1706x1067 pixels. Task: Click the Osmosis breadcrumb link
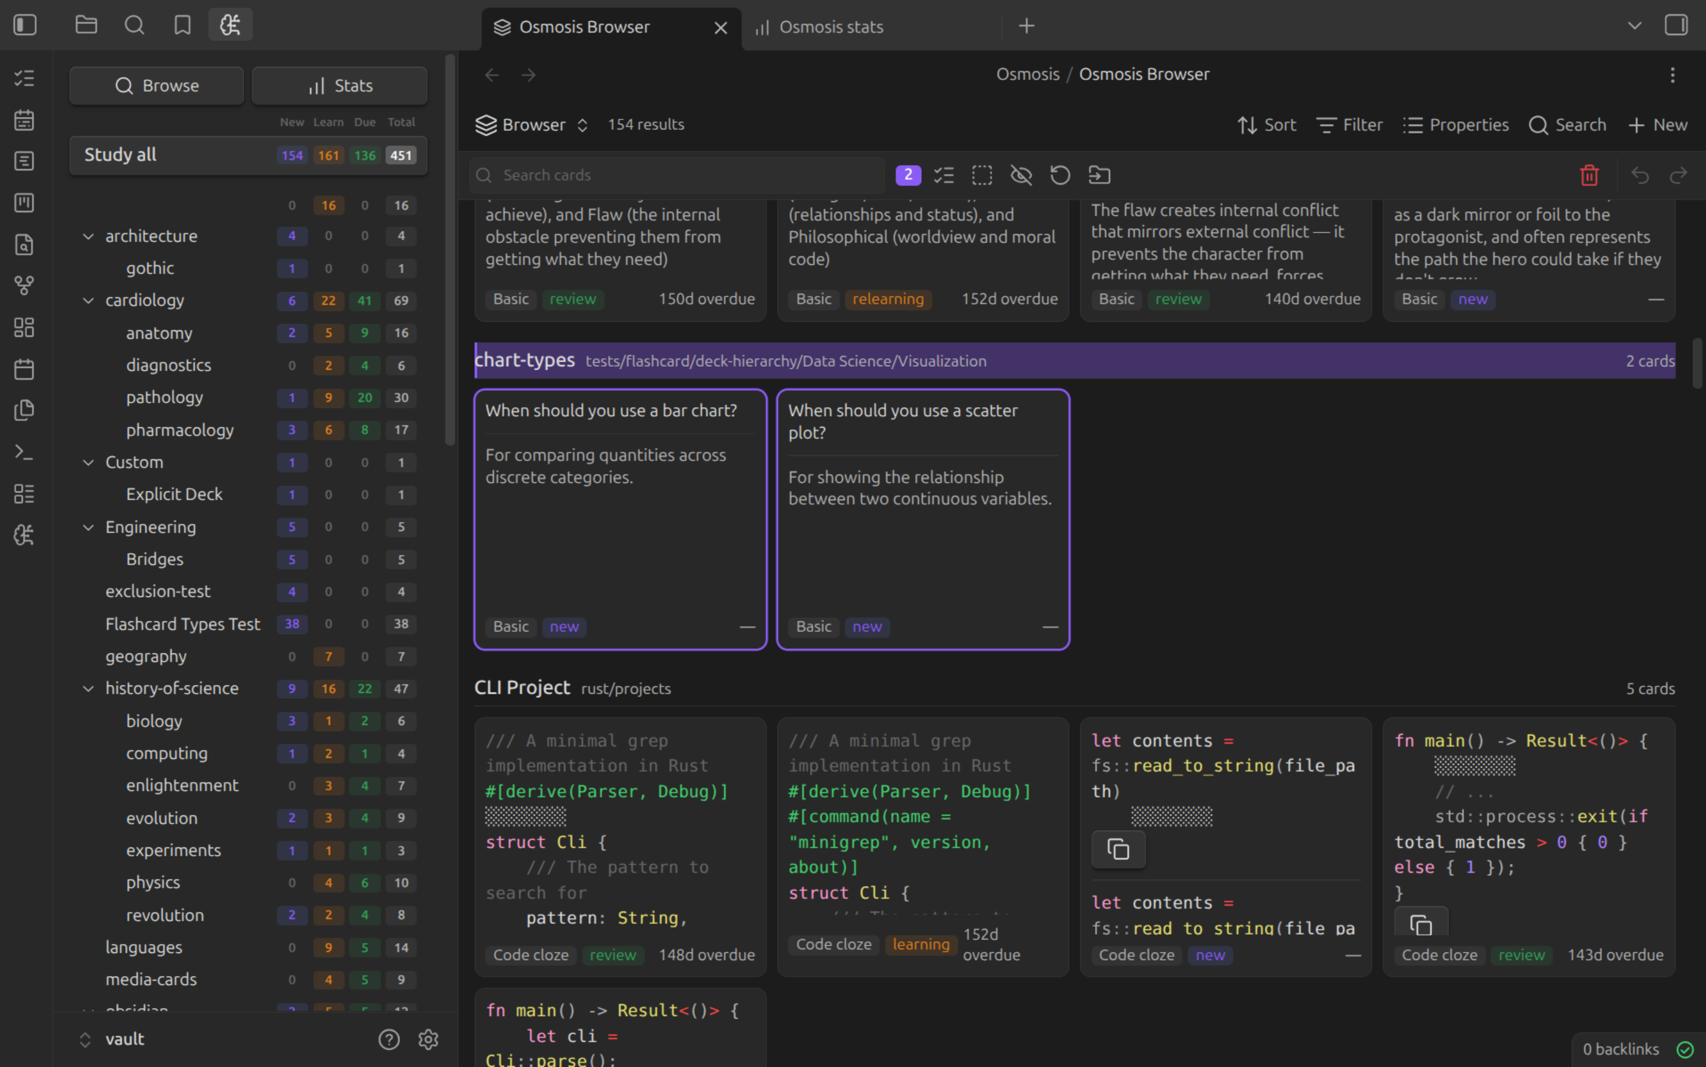1028,74
